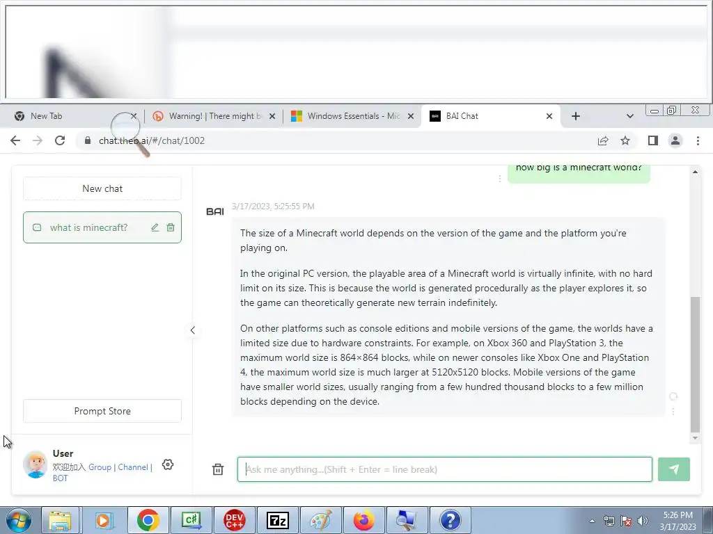This screenshot has height=534, width=713.
Task: Open options dots beside the user message
Action: [x=499, y=179]
